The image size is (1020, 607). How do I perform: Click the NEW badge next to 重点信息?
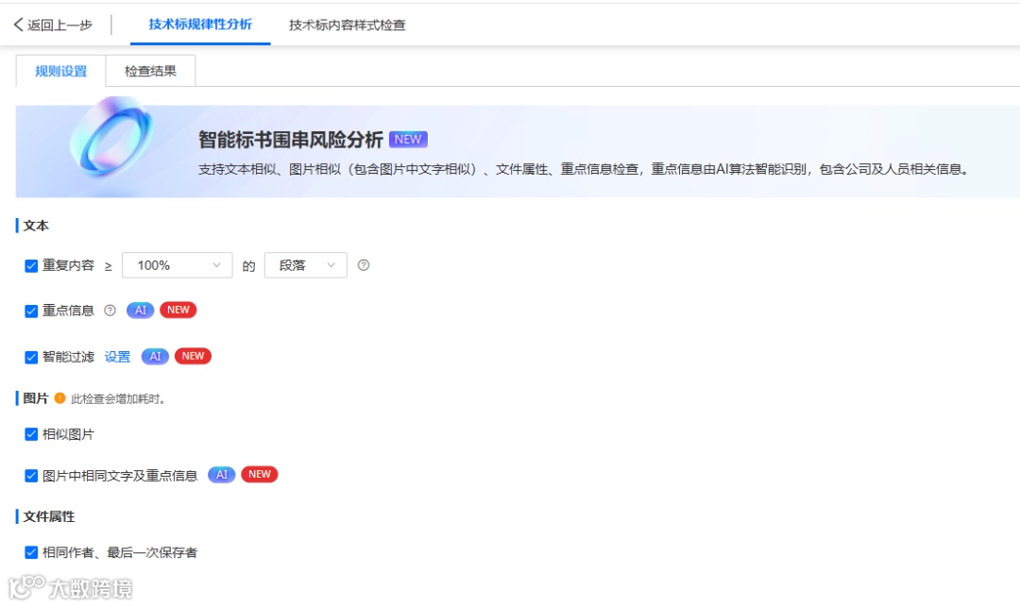[x=178, y=310]
